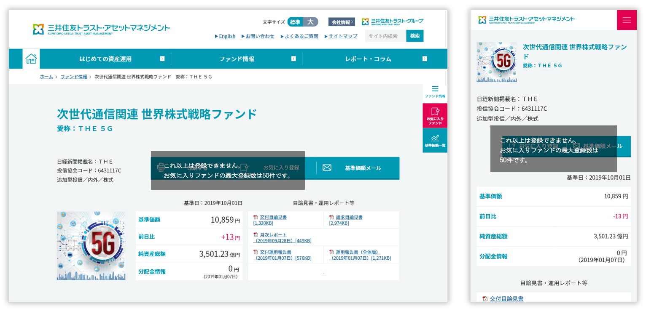The image size is (646, 314).
Task: Click the mobile 5G fund thumbnail image
Action: point(497,62)
